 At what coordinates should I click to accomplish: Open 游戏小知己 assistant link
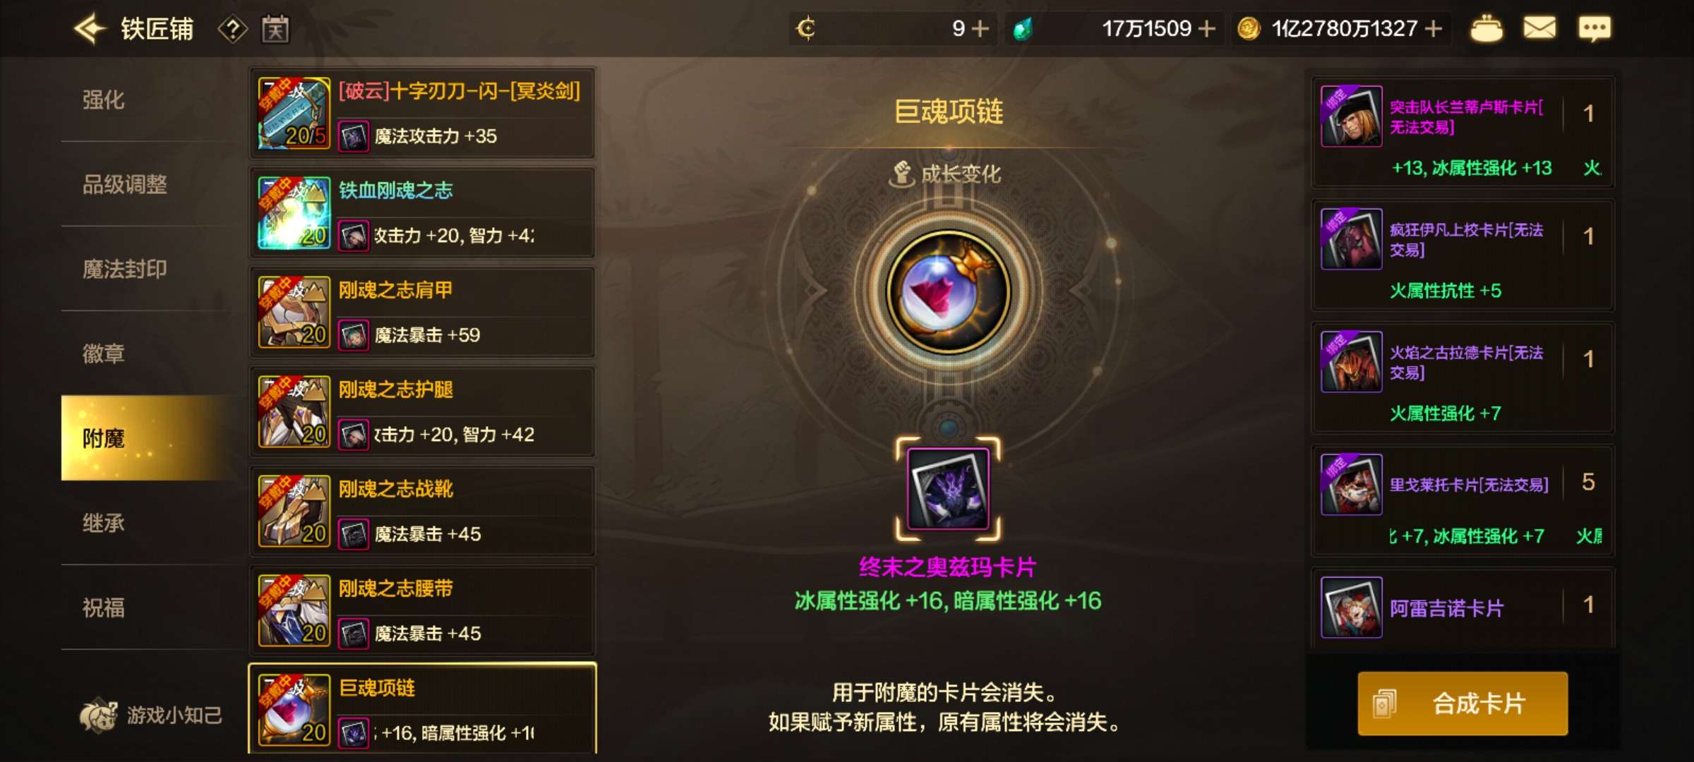(151, 715)
